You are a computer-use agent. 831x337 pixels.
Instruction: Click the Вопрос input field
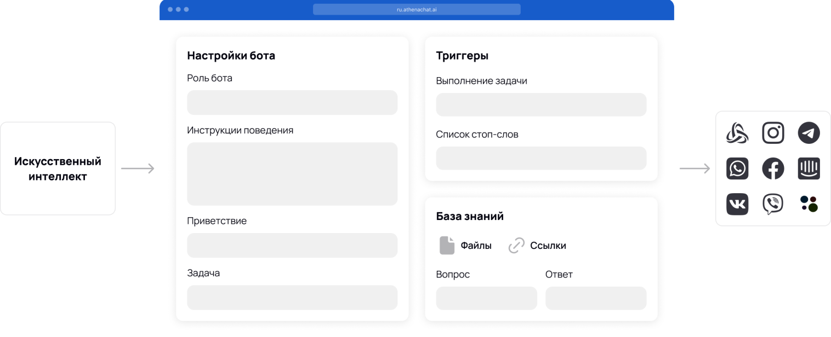click(x=486, y=298)
